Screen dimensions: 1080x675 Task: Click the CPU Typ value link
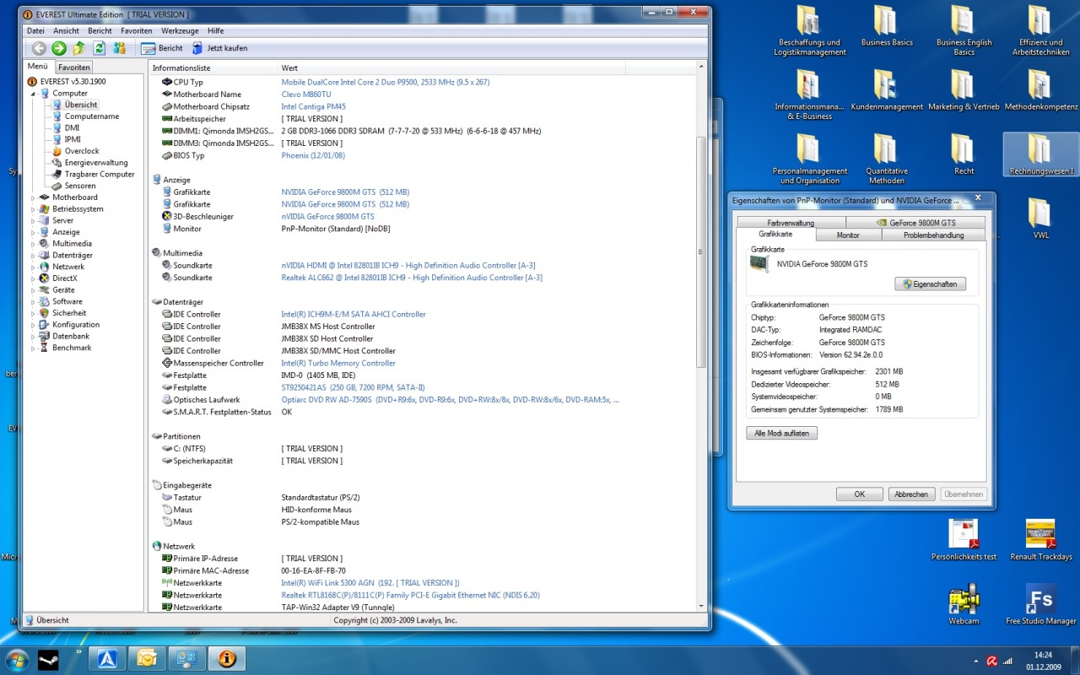(385, 83)
